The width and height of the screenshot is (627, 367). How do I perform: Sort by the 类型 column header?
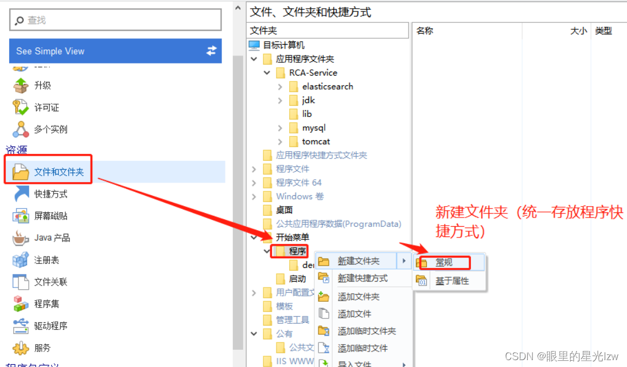point(608,31)
